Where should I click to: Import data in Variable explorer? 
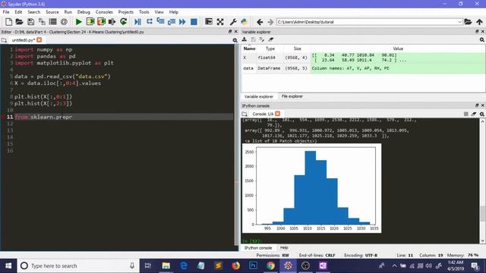245,39
